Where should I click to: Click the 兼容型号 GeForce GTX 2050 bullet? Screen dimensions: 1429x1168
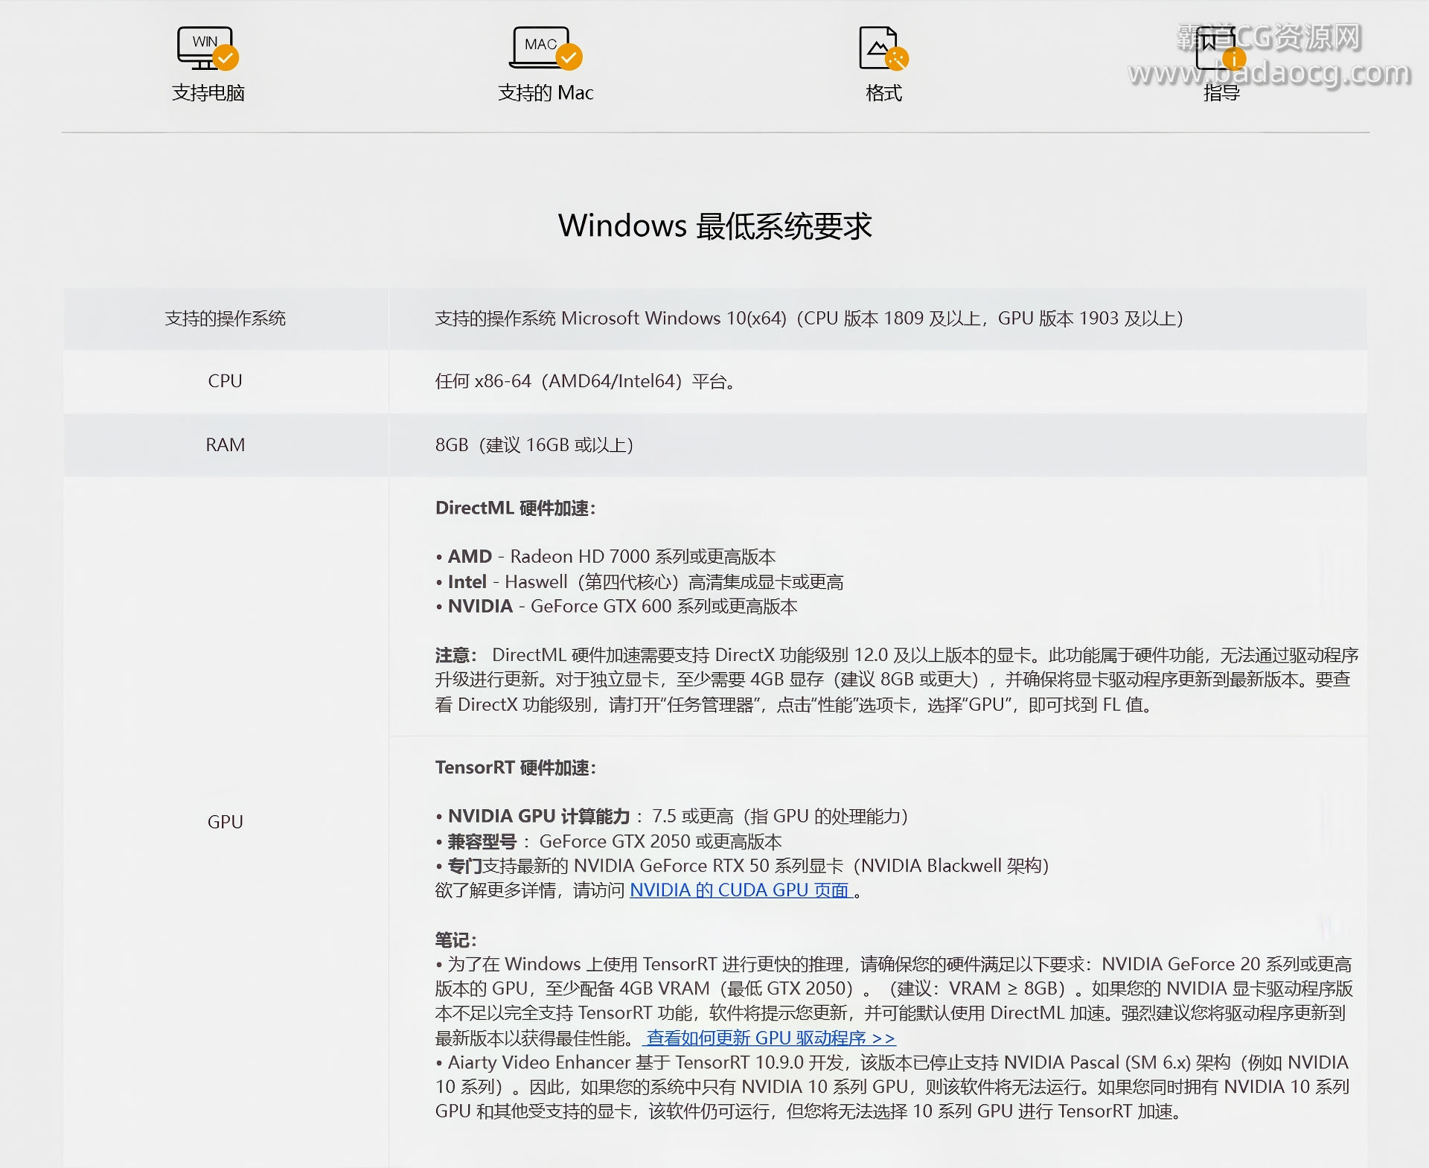(x=609, y=842)
